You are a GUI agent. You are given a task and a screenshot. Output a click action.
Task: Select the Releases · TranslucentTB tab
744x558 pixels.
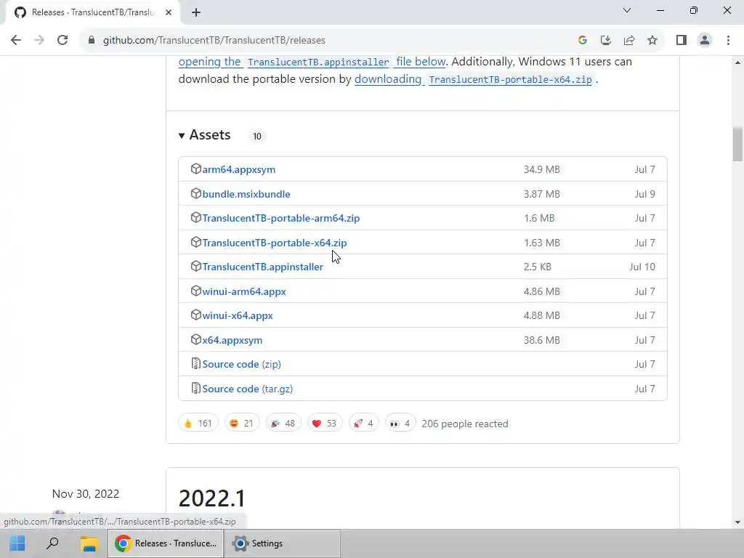(93, 13)
